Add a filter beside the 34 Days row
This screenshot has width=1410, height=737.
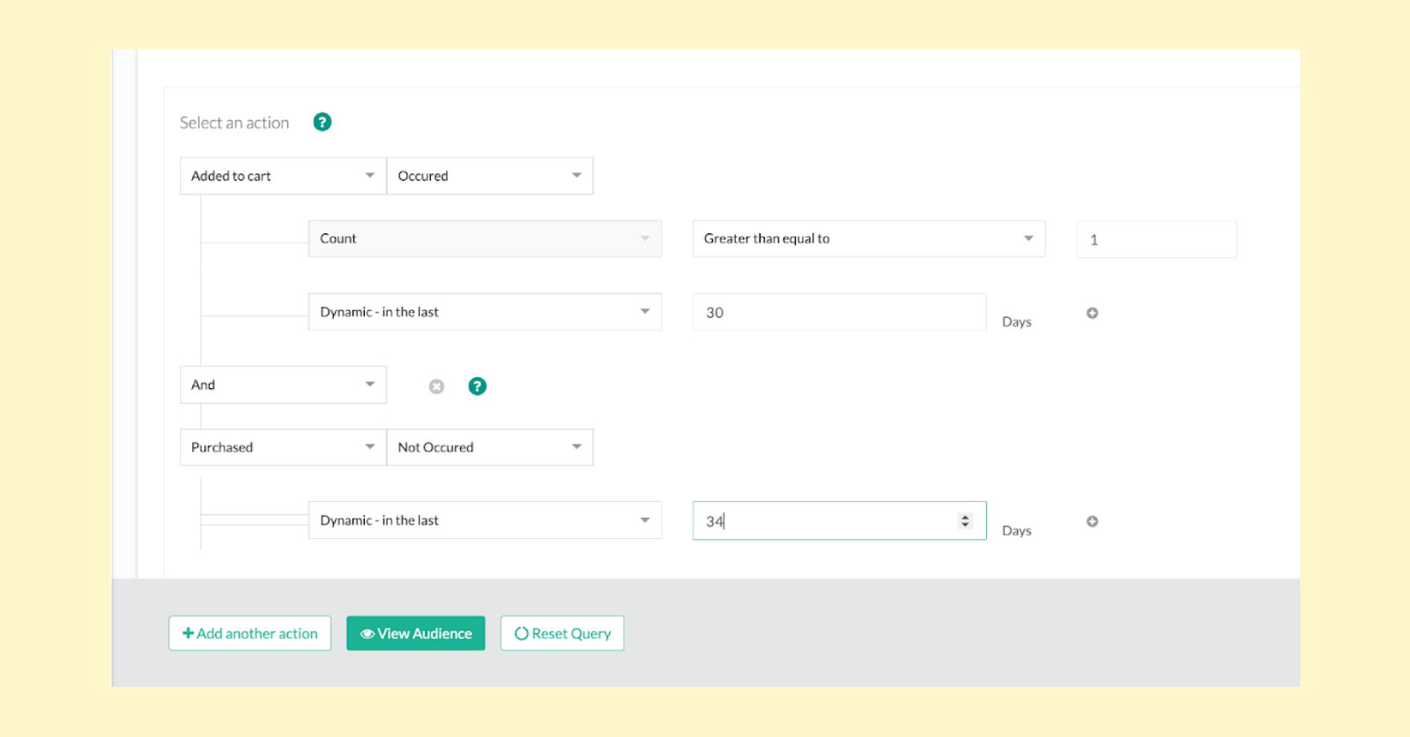tap(1092, 521)
